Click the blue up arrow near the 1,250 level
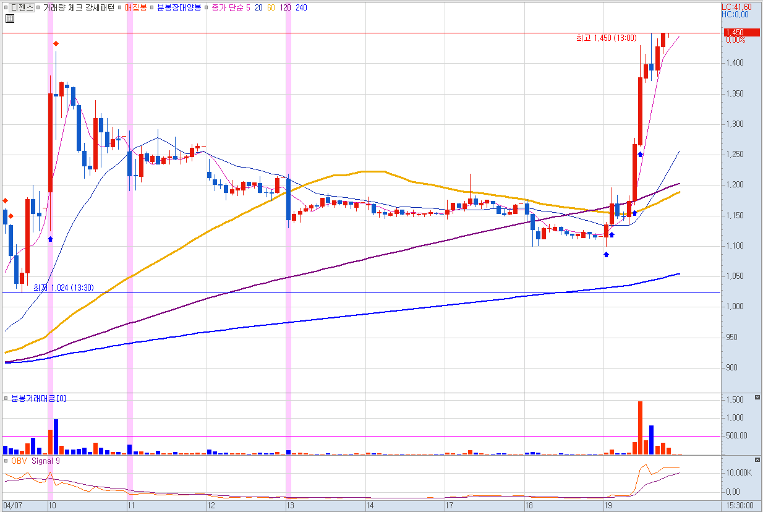763x512 pixels. [x=641, y=154]
